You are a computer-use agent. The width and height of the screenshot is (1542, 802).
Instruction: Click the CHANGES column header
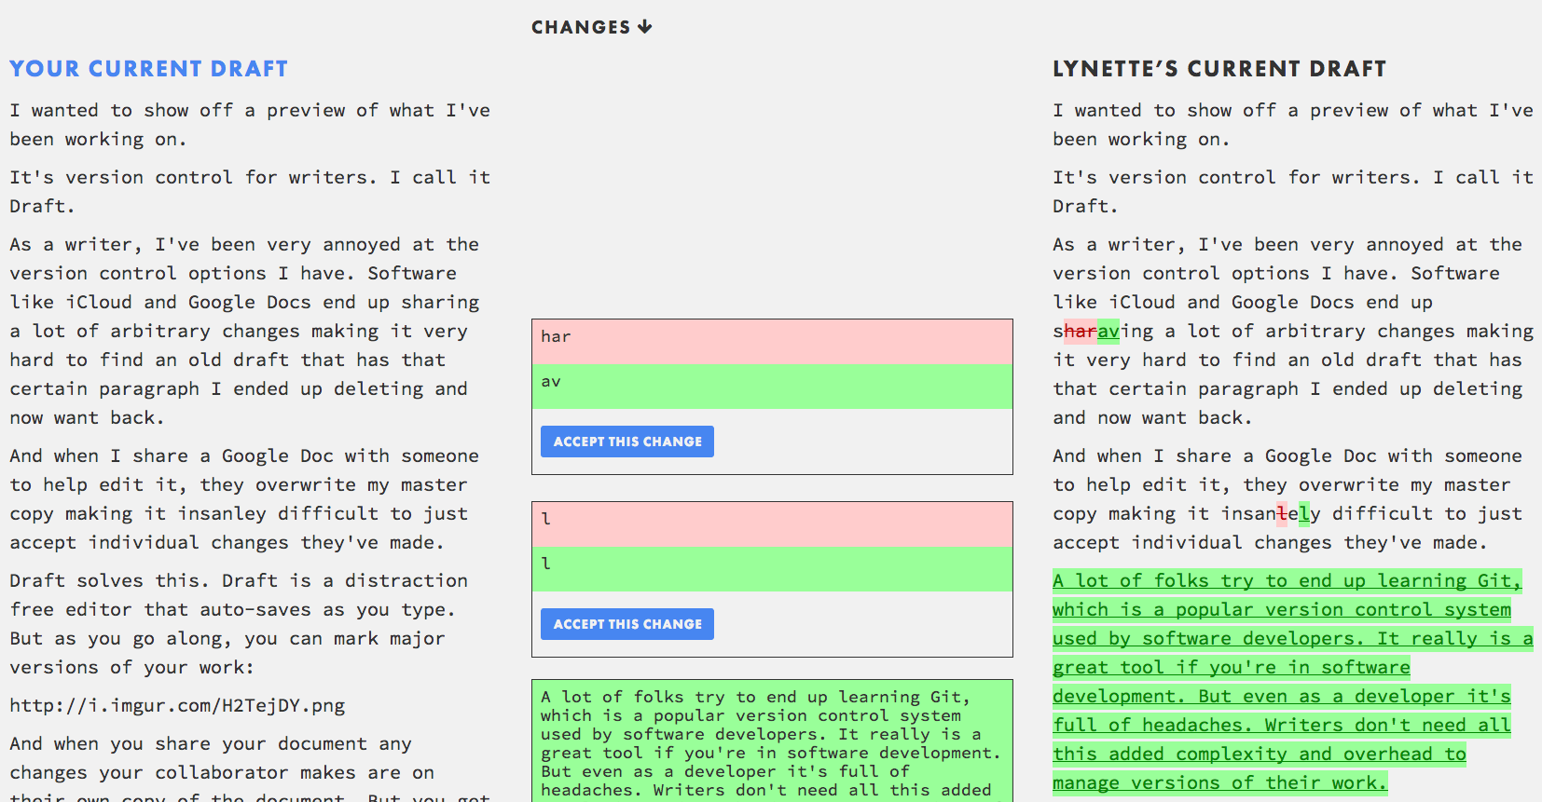(x=581, y=27)
